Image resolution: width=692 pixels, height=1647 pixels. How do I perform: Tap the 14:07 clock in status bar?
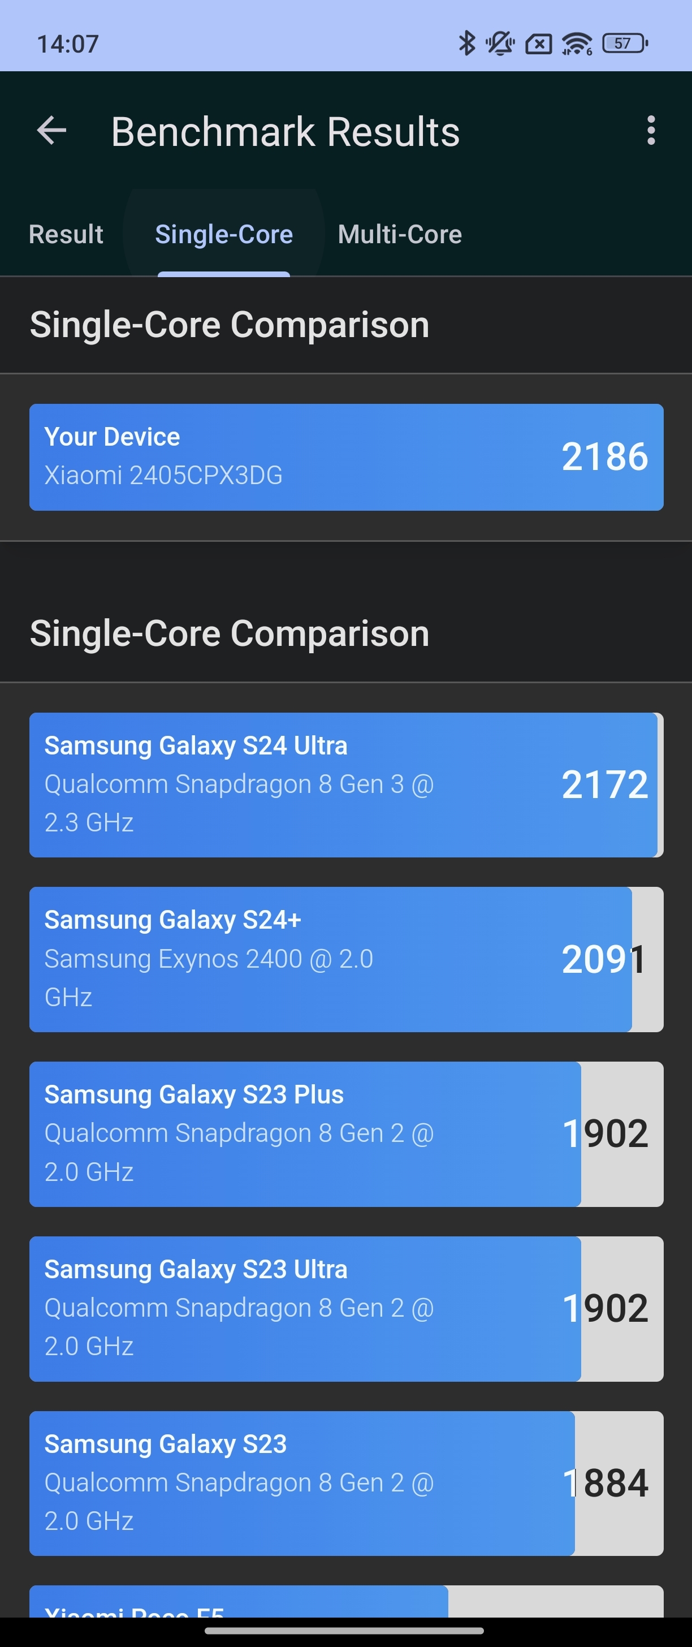pyautogui.click(x=68, y=44)
